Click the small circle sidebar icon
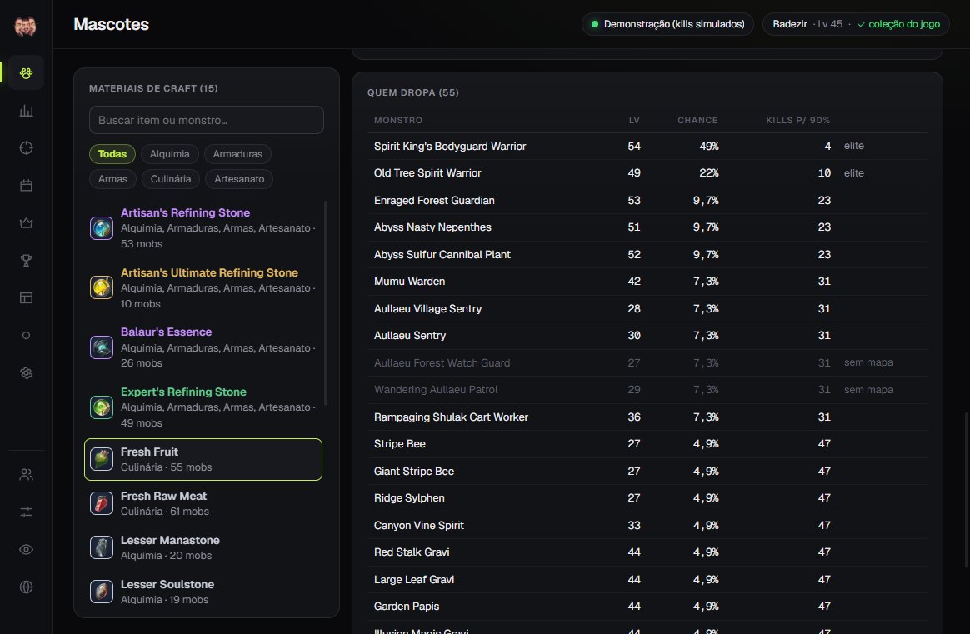Screen dimensions: 970x634 26,335
